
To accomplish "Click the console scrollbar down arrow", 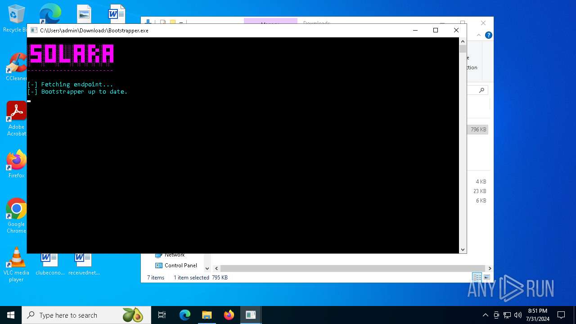I will click(463, 249).
